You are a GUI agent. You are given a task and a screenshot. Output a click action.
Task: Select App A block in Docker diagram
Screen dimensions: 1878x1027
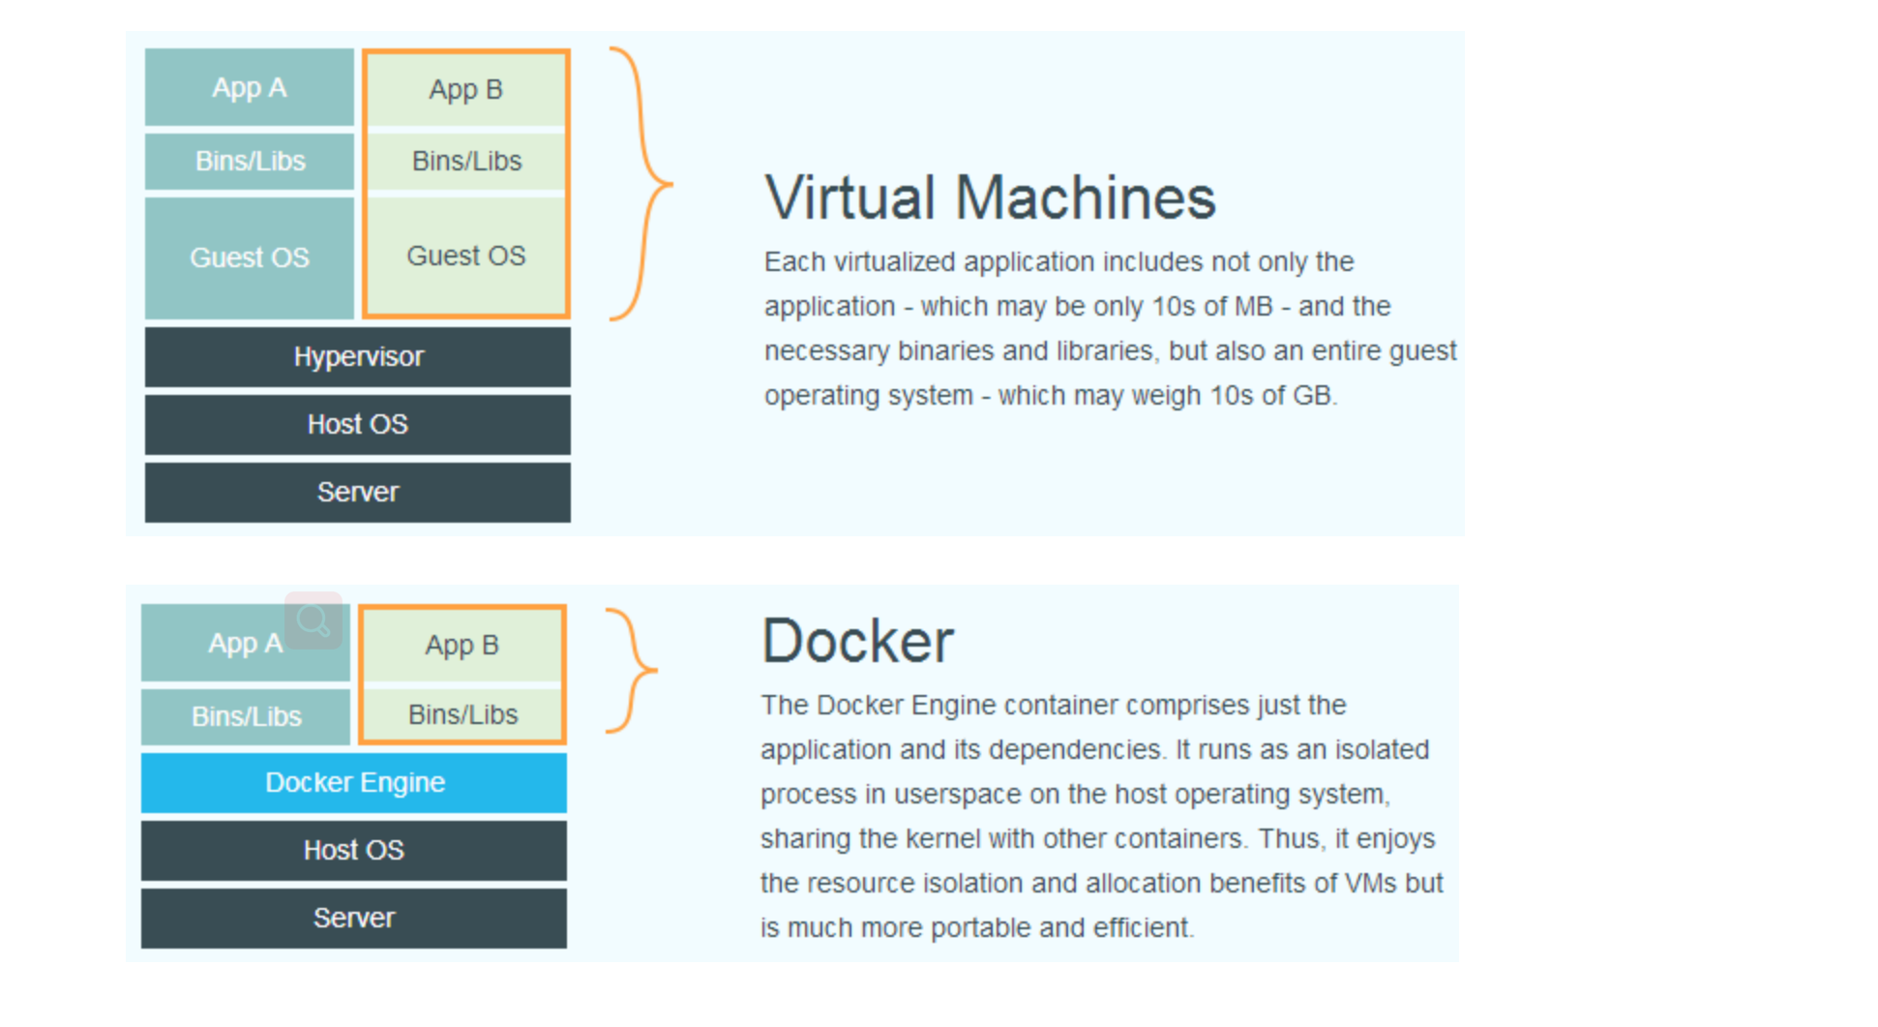click(246, 643)
